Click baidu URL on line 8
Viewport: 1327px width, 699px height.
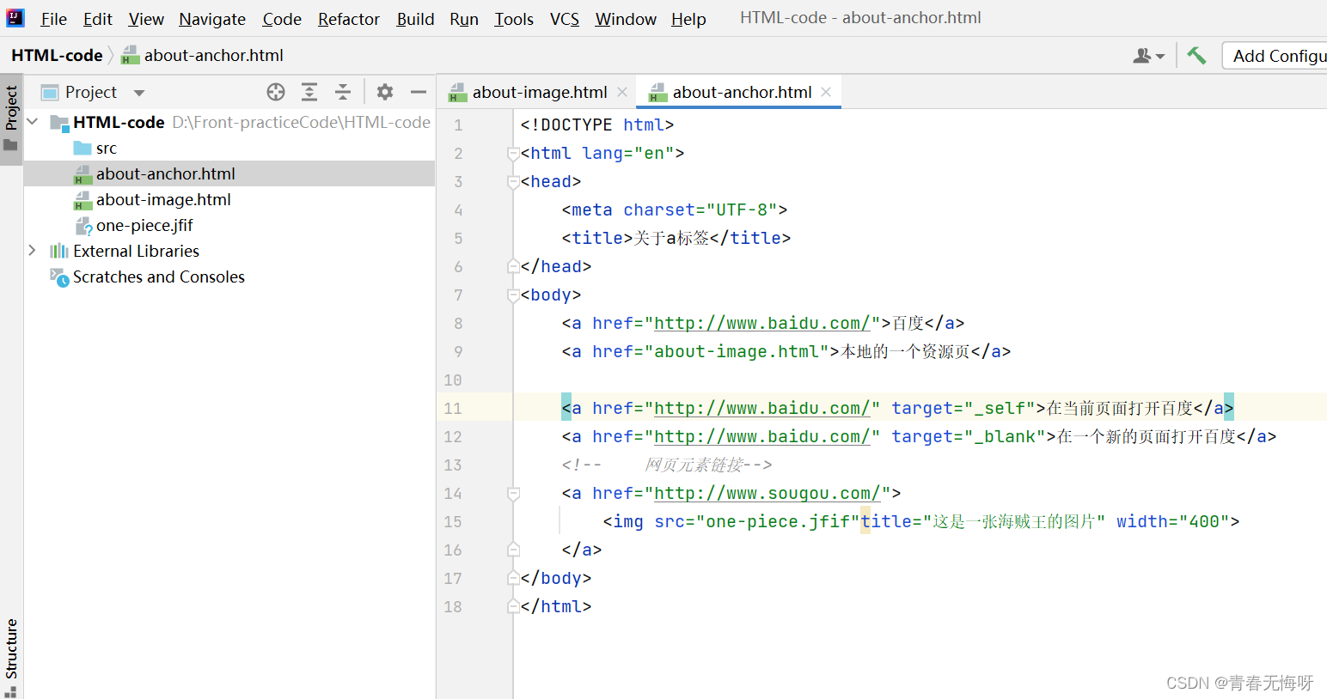tap(762, 323)
